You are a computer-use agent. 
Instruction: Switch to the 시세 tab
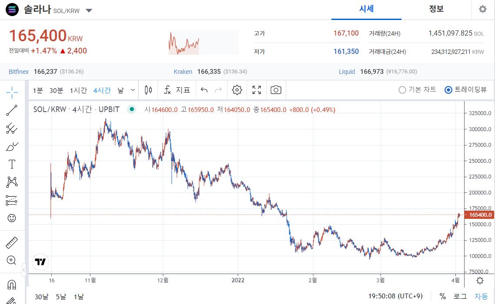coord(366,9)
